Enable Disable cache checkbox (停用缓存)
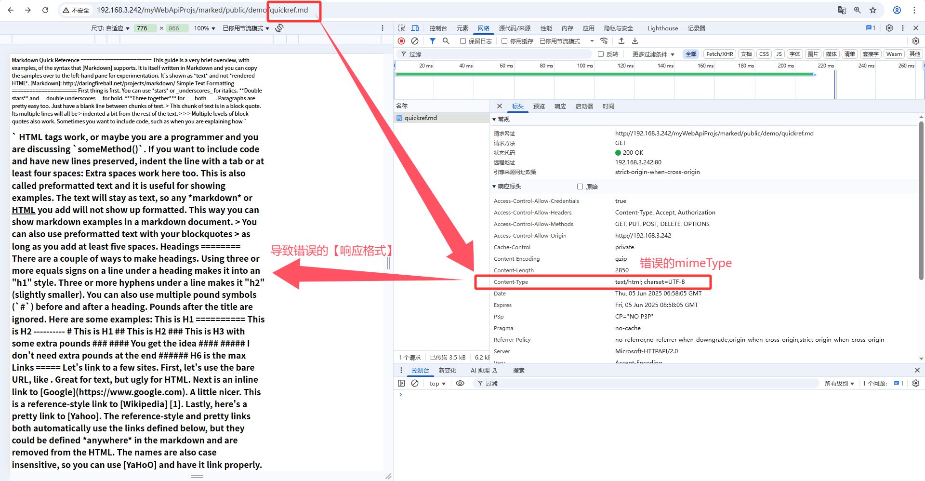This screenshot has width=925, height=481. 504,41
